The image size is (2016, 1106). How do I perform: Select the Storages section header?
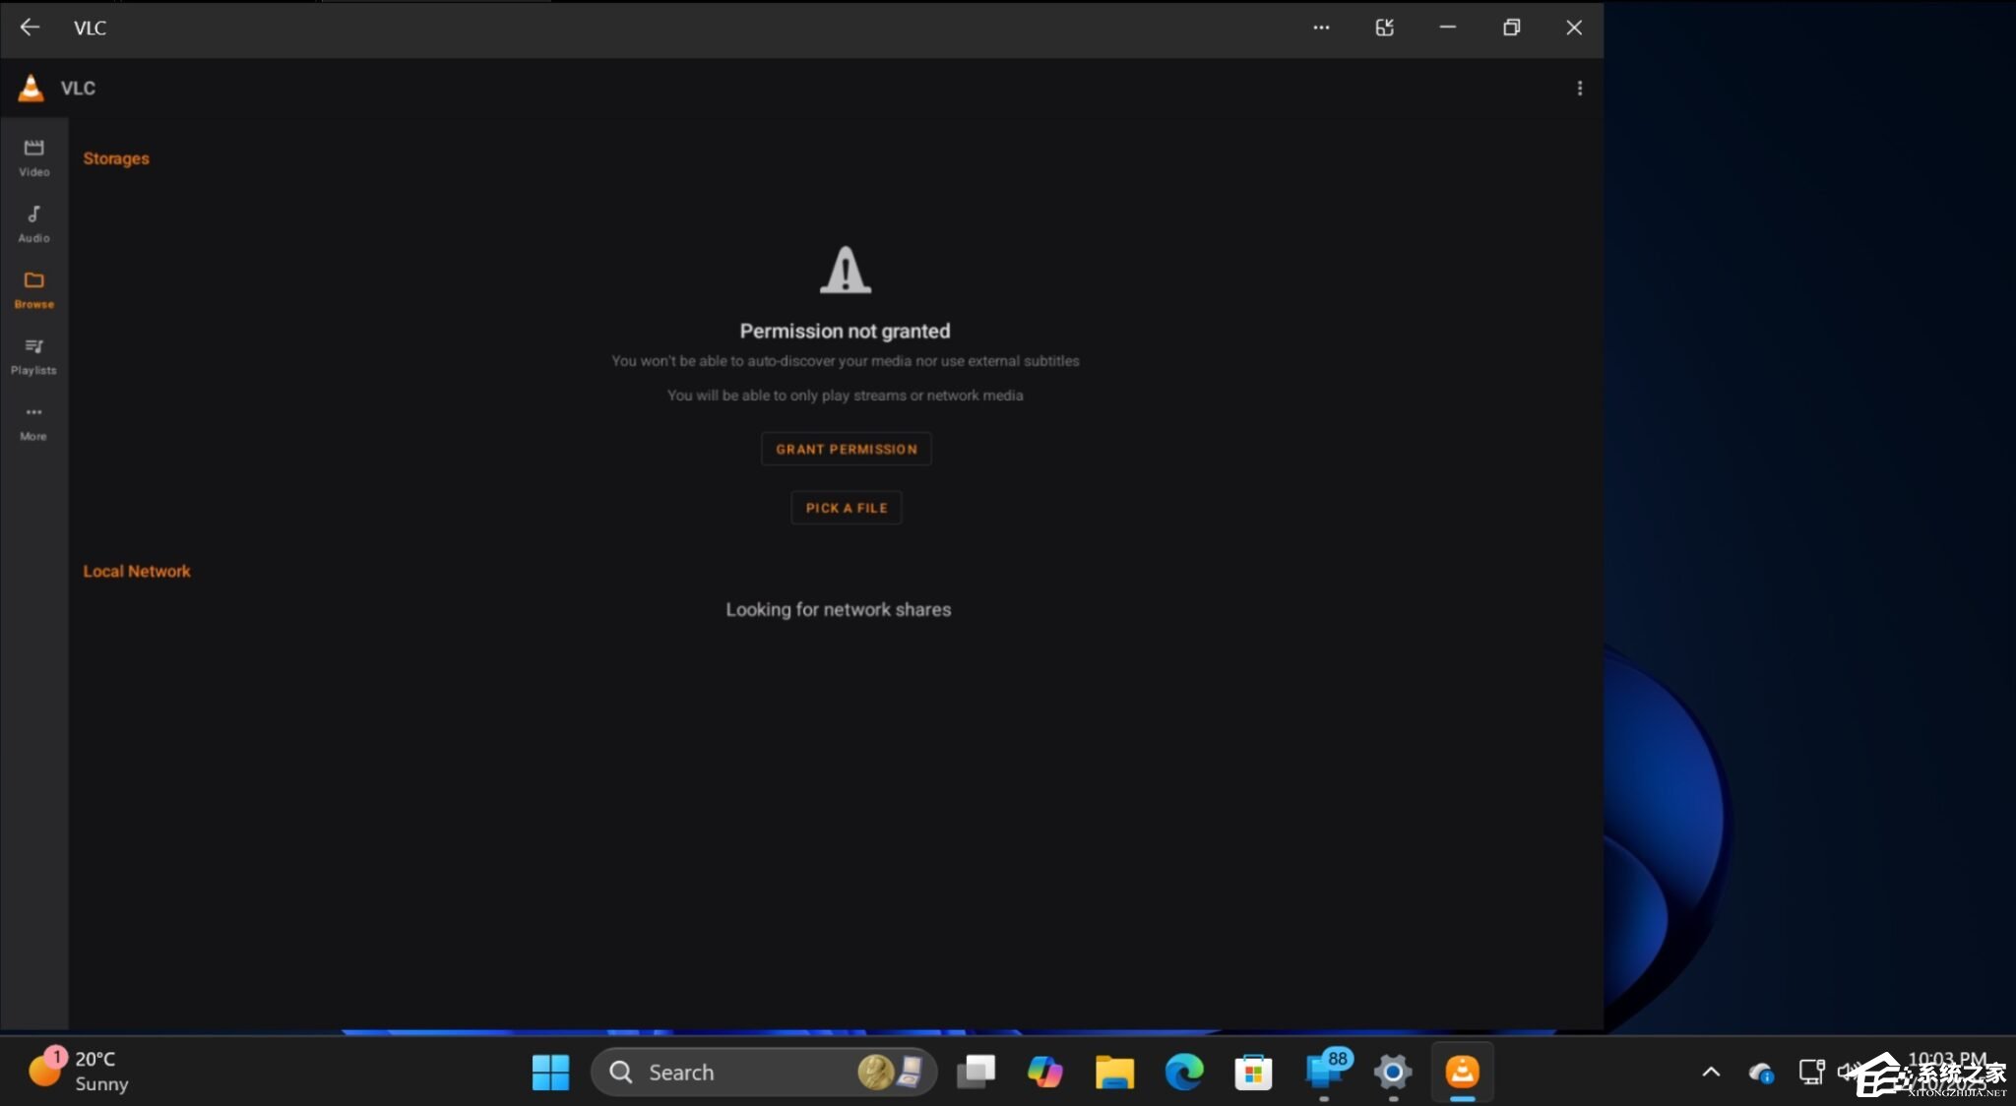pos(116,158)
